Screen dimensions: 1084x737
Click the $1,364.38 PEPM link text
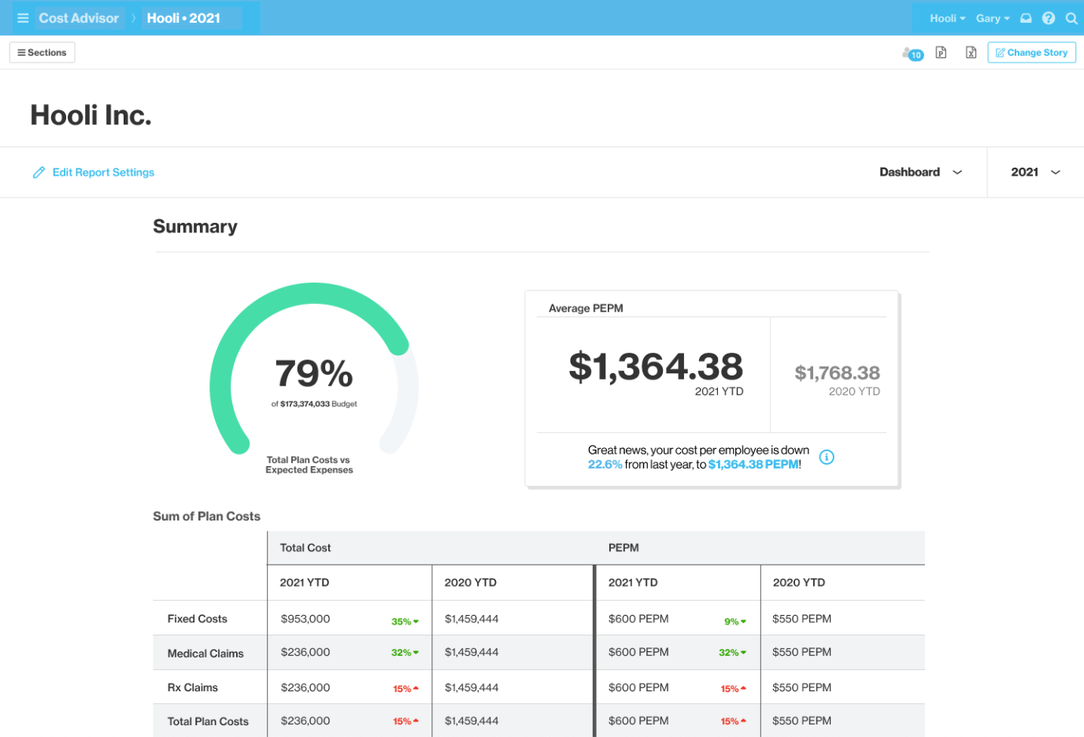tap(753, 465)
